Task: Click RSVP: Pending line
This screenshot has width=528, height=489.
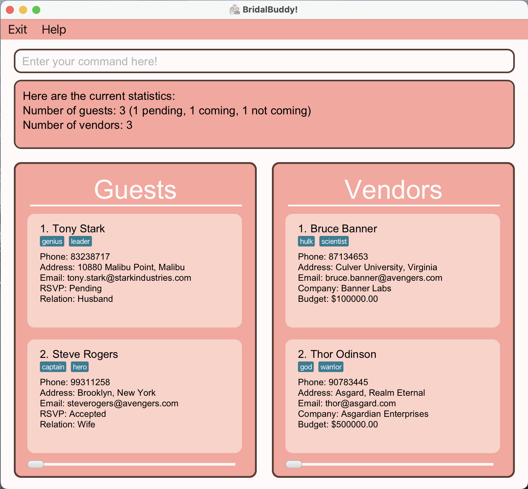Action: coord(71,288)
